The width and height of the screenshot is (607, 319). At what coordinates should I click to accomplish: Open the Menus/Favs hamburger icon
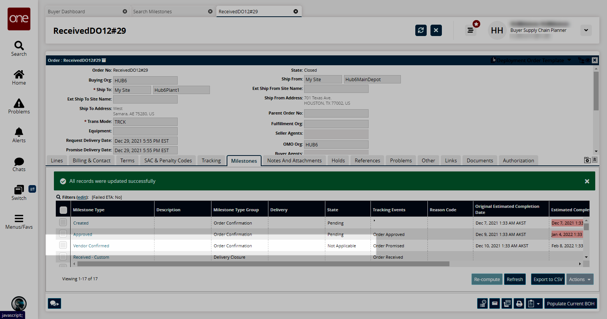point(19,222)
